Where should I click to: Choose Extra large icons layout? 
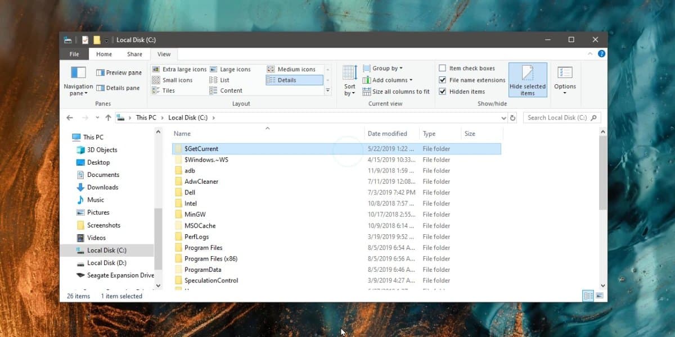click(x=179, y=70)
